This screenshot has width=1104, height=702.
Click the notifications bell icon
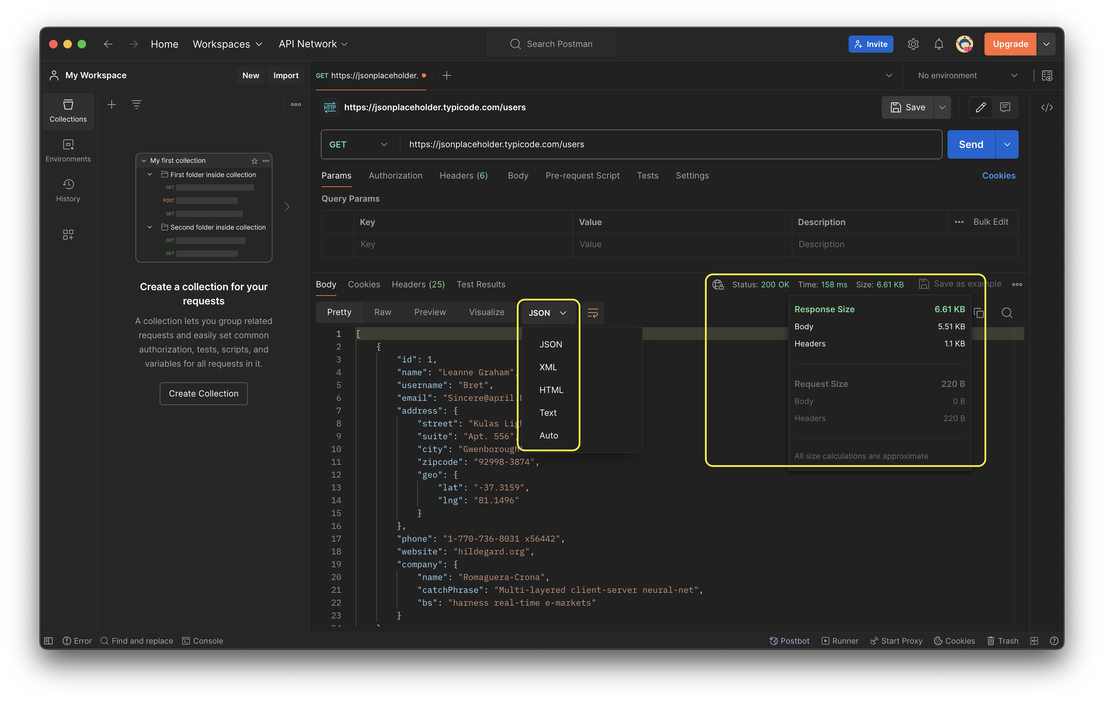(x=939, y=44)
